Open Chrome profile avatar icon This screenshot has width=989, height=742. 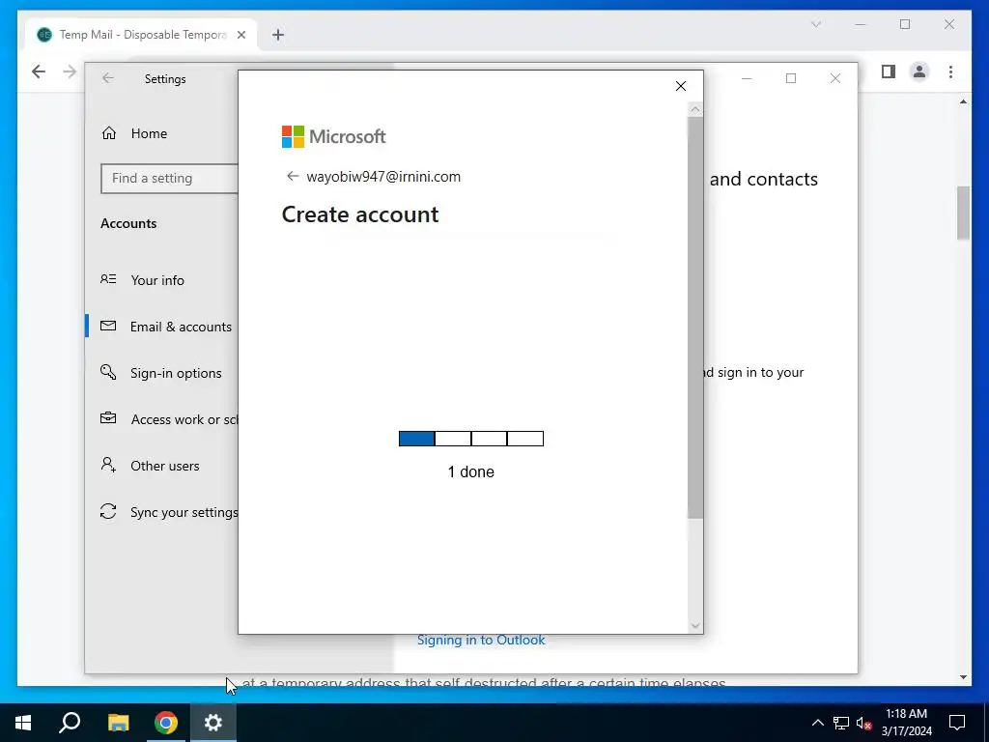(x=919, y=71)
